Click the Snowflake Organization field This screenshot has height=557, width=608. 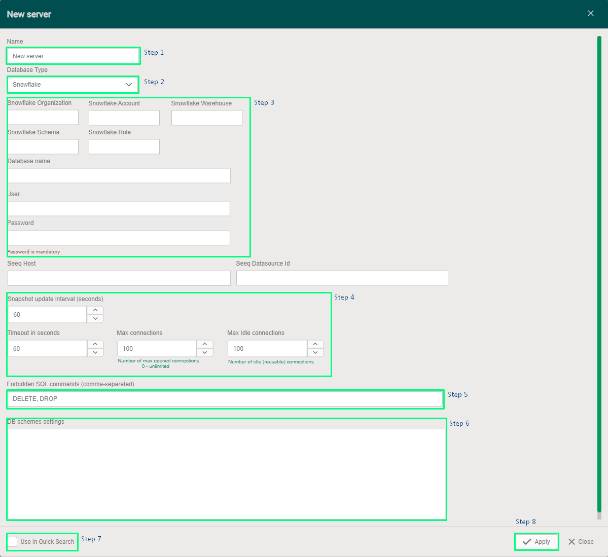tap(43, 118)
